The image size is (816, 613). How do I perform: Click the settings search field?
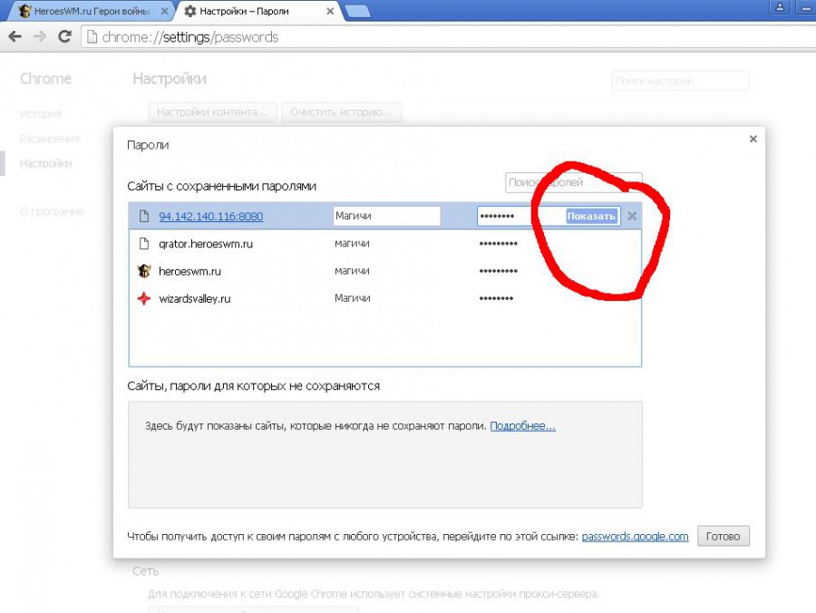point(680,82)
